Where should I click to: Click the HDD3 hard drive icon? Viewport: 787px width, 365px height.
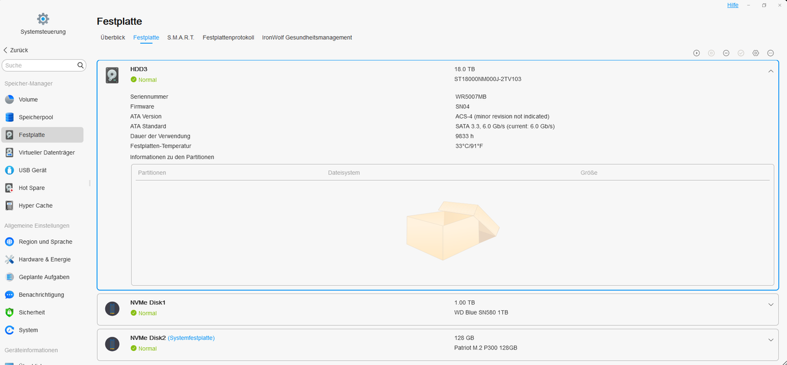[x=112, y=76]
